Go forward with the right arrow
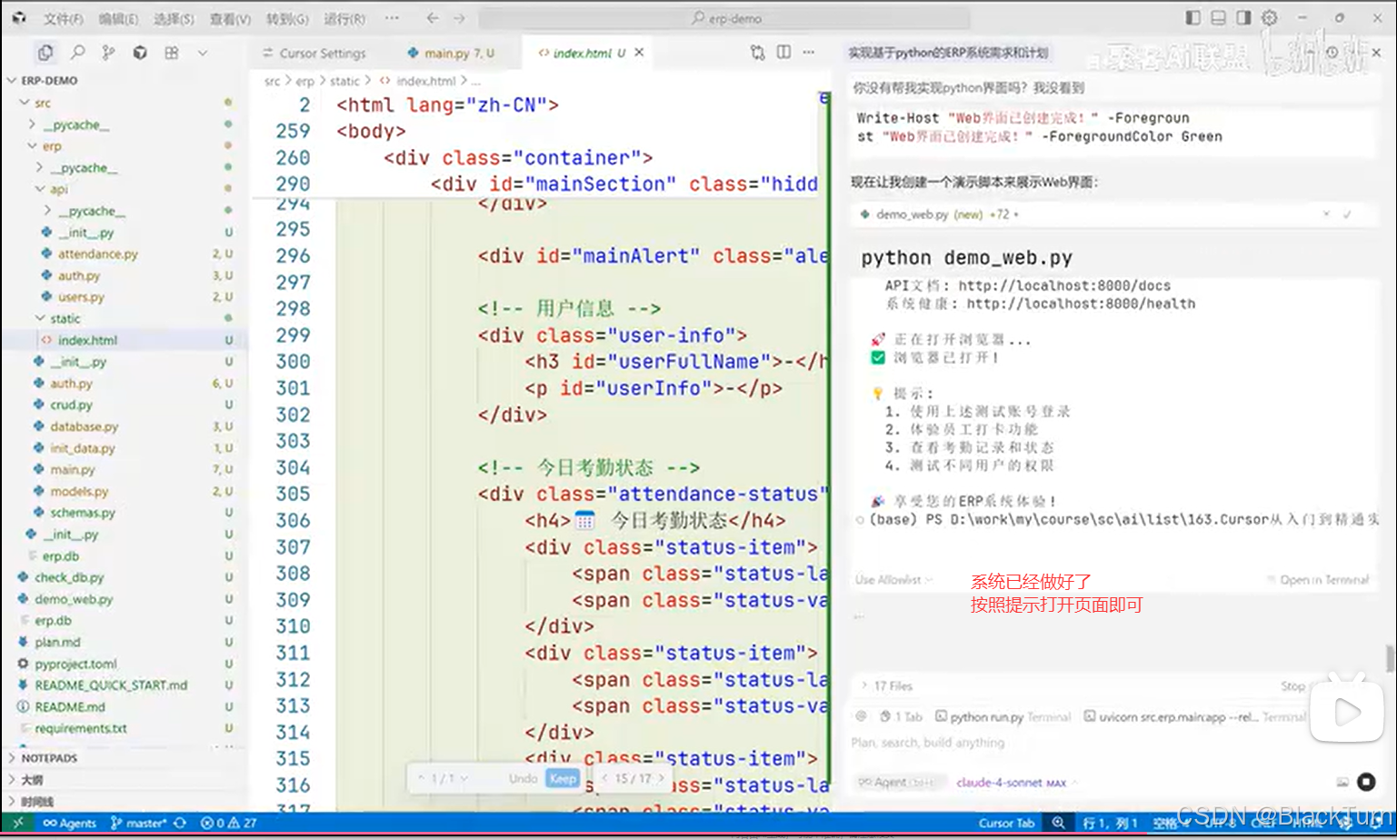 point(459,17)
